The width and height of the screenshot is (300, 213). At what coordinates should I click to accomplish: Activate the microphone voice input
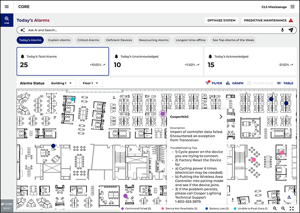pos(282,30)
